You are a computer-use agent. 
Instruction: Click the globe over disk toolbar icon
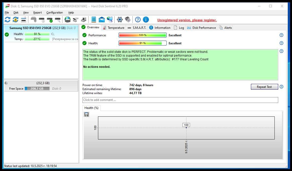pos(67,19)
